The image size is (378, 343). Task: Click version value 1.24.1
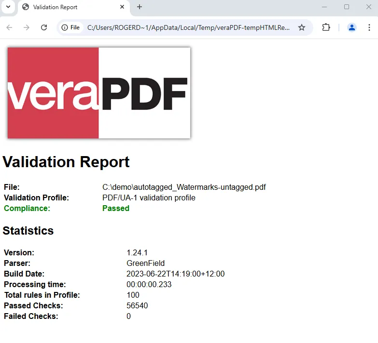[137, 252]
